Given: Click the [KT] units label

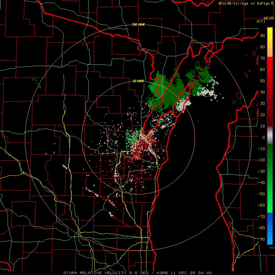Looking at the screenshot, I should pyautogui.click(x=261, y=21).
